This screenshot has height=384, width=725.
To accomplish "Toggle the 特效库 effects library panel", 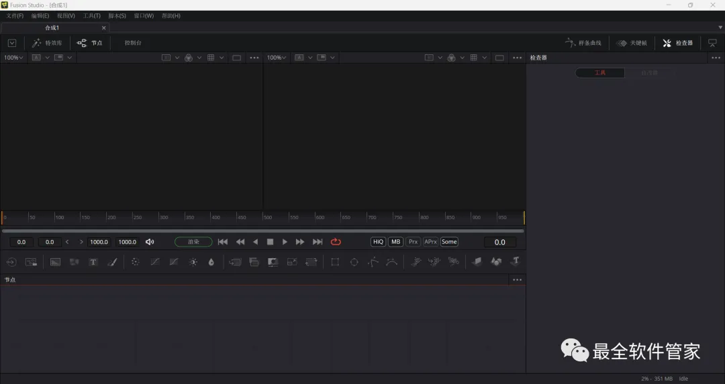I will [x=47, y=43].
